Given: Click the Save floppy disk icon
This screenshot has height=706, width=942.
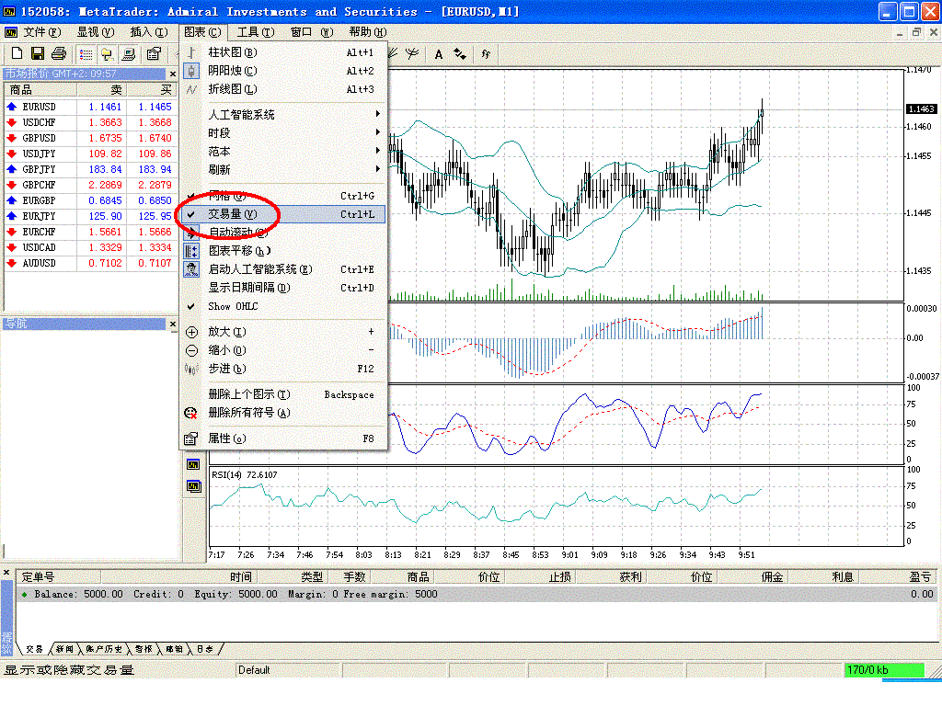Looking at the screenshot, I should pos(38,54).
